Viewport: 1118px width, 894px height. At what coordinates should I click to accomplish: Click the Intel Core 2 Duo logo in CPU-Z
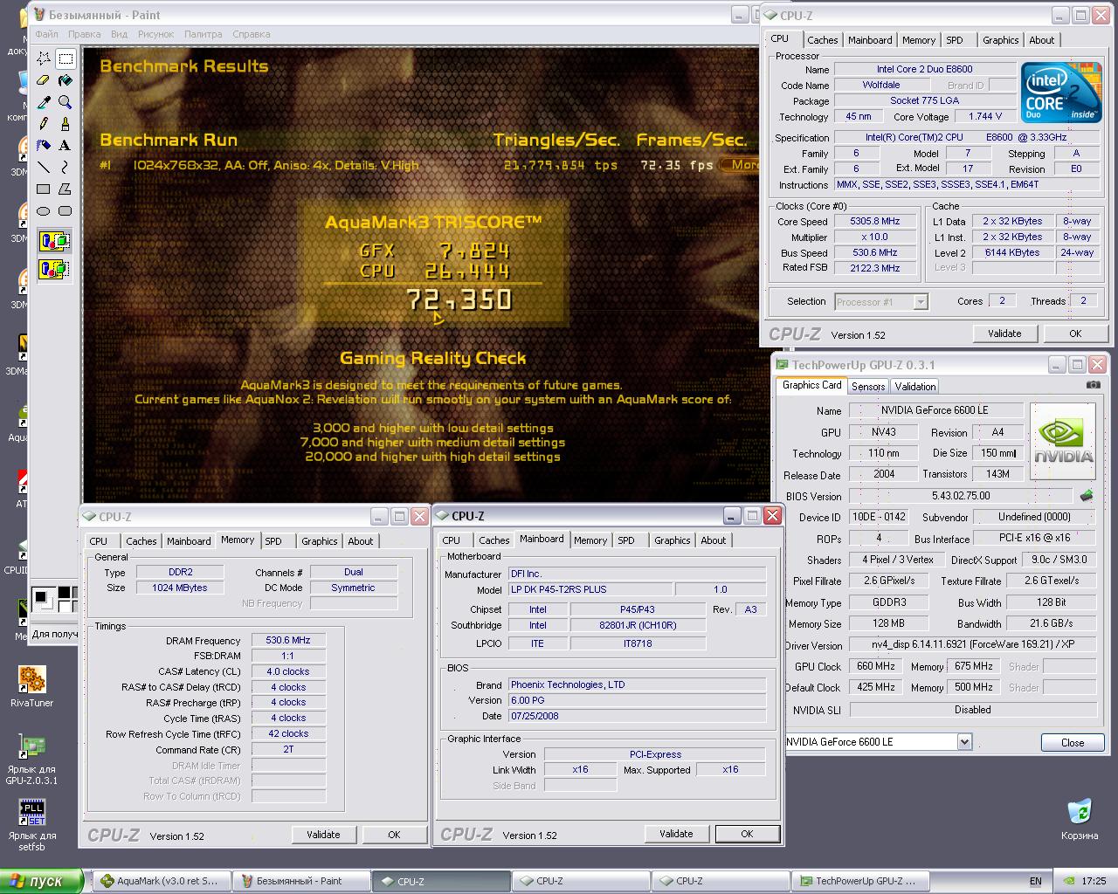click(1061, 93)
